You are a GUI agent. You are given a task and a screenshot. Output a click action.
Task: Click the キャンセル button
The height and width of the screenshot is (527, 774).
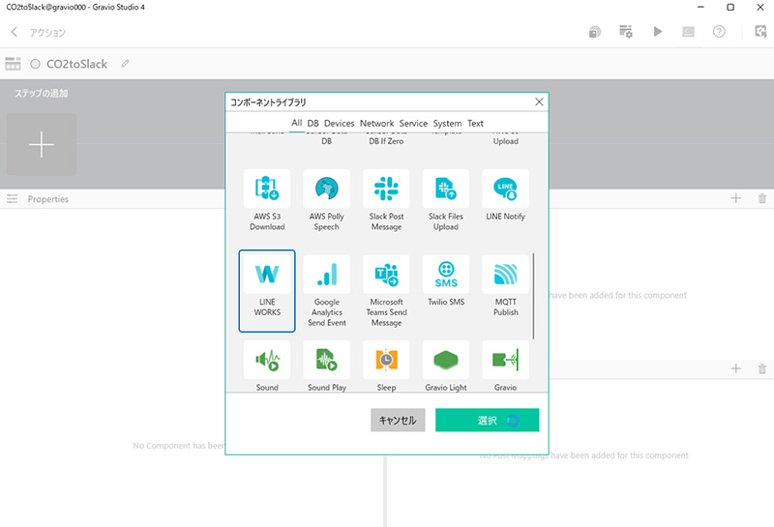click(x=398, y=420)
